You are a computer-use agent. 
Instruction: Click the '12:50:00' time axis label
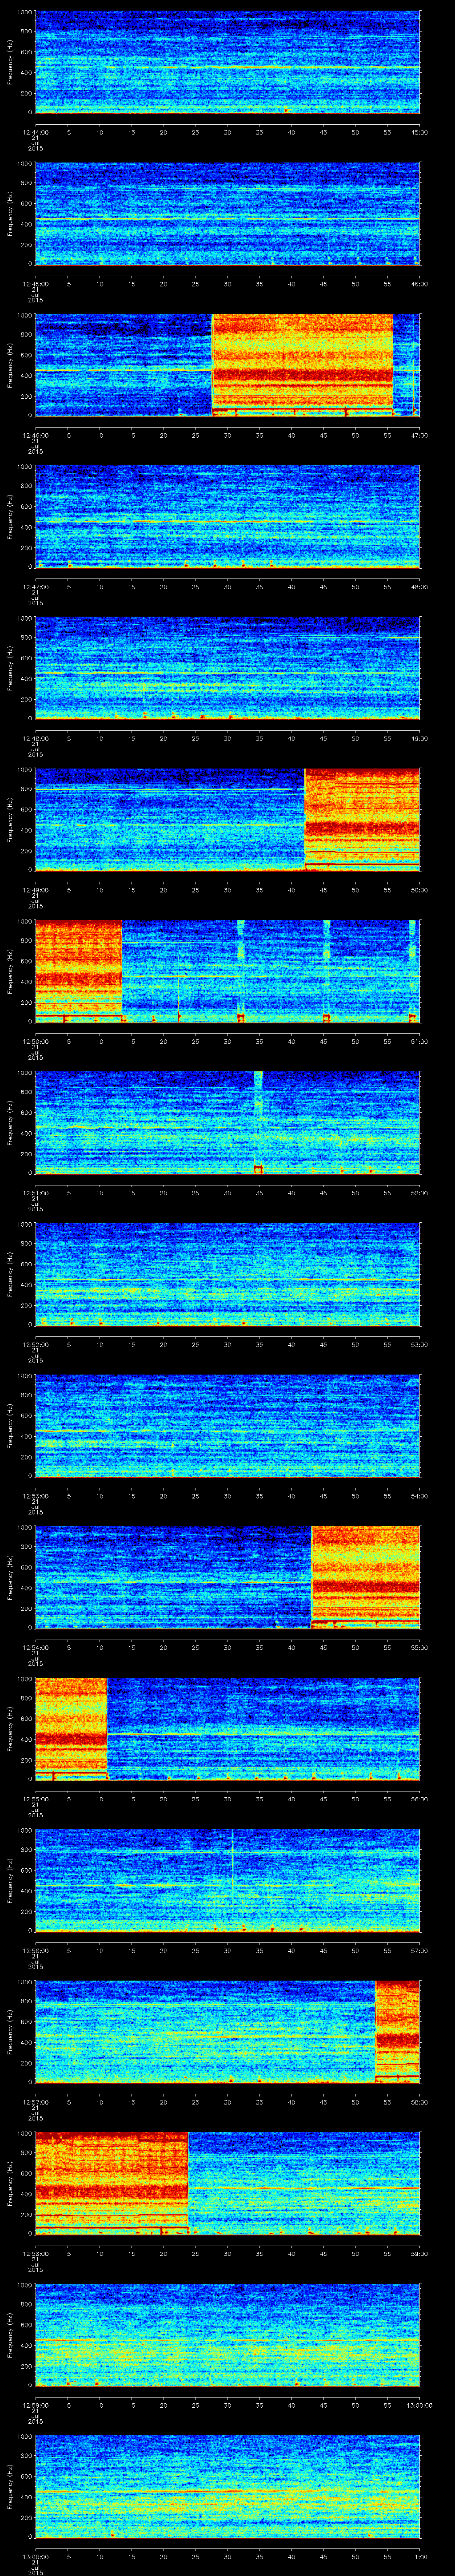coord(35,1041)
